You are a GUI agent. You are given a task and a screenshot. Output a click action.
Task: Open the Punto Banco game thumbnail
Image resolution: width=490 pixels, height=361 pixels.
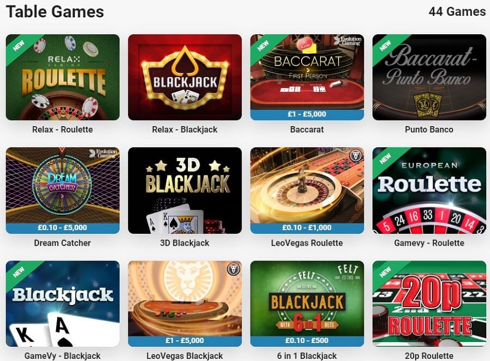(430, 77)
